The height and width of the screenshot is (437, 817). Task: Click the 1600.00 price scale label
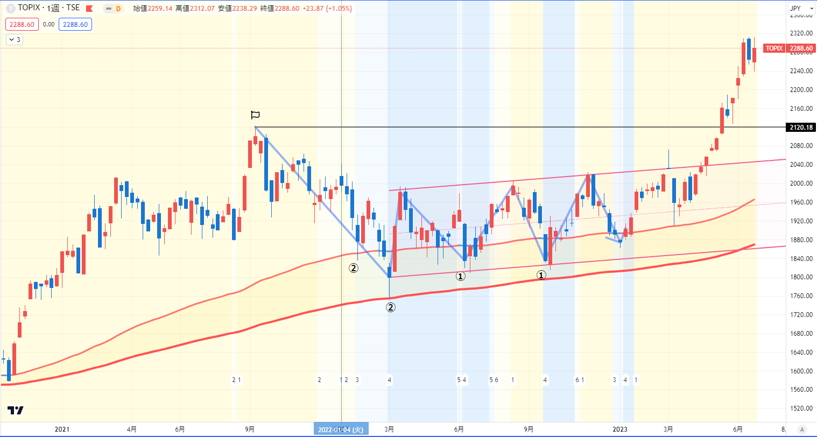800,371
